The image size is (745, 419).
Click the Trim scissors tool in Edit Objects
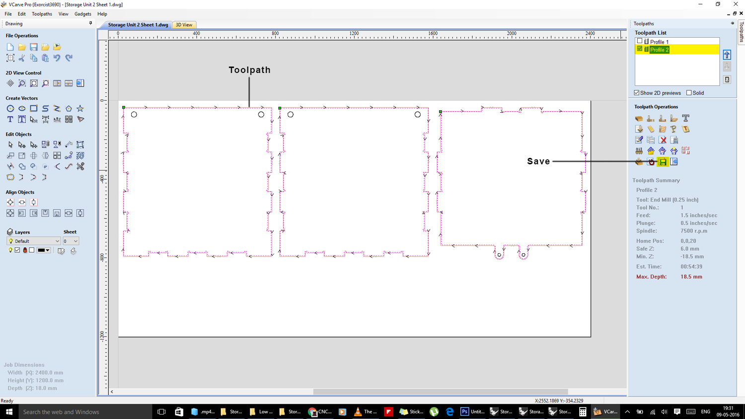tap(80, 166)
